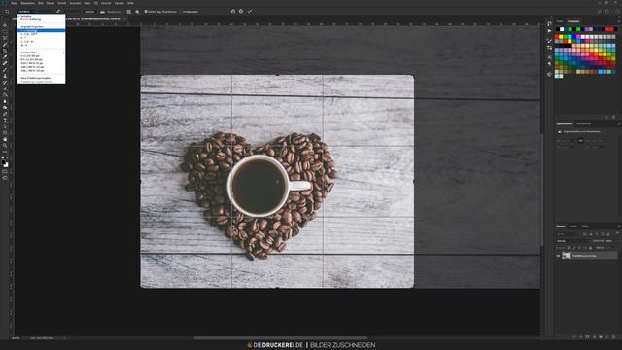Delete layer trash icon in Layers panel
Image resolution: width=622 pixels, height=350 pixels.
tap(614, 337)
